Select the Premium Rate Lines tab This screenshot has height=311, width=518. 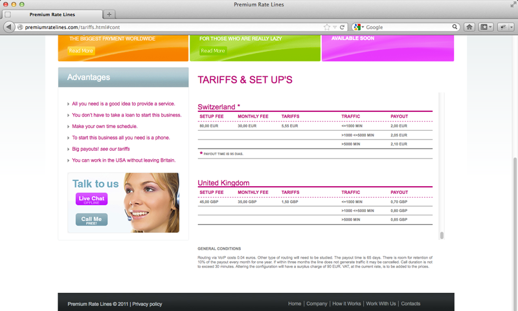point(52,14)
